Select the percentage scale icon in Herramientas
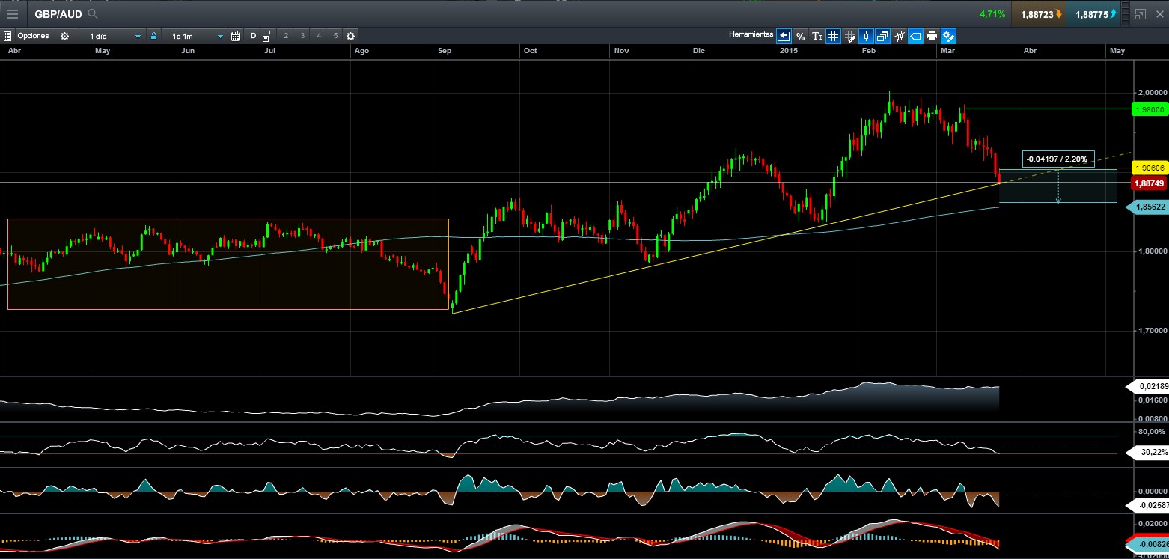 [x=800, y=36]
